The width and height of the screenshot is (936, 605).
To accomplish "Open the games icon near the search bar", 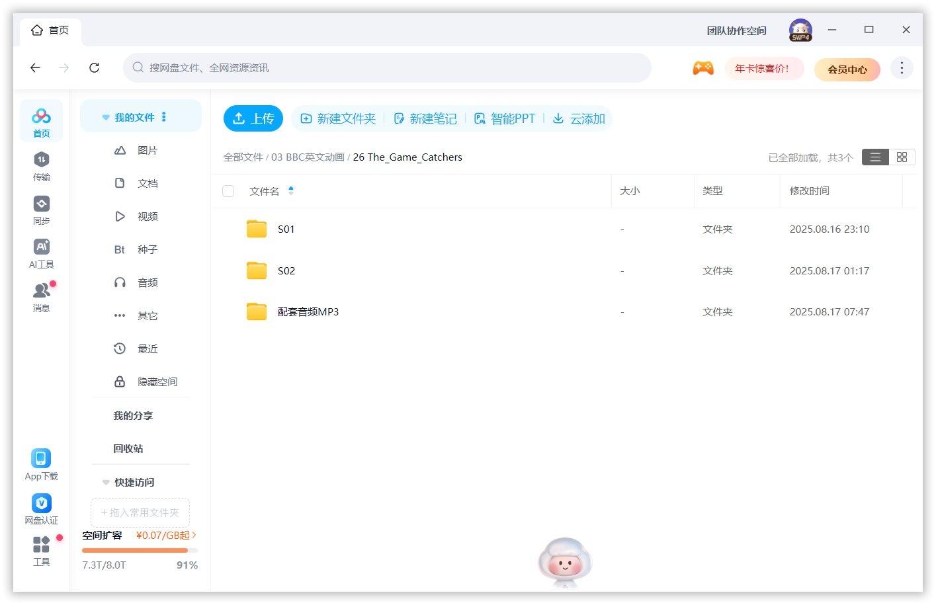I will (703, 67).
